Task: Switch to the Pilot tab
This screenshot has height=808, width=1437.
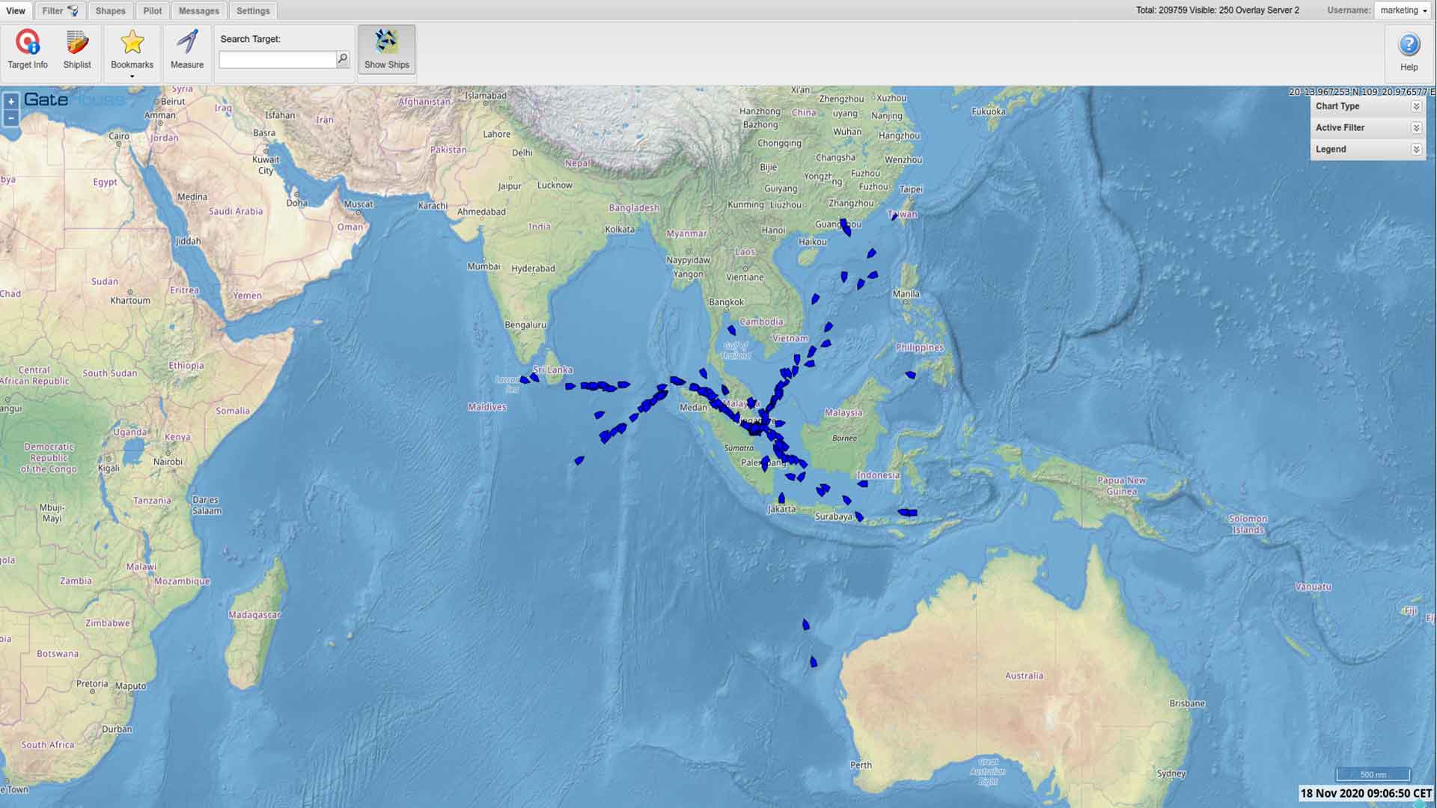Action: (x=153, y=10)
